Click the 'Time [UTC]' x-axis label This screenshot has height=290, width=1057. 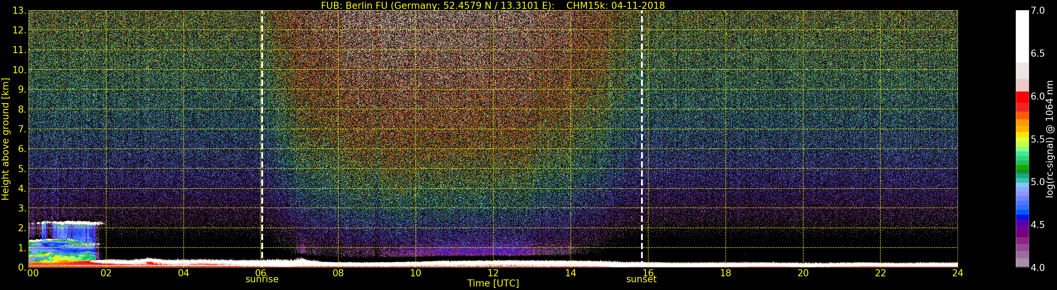(493, 283)
